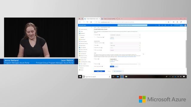Open the Azure help question mark
The width and height of the screenshot is (191, 107).
pos(168,25)
